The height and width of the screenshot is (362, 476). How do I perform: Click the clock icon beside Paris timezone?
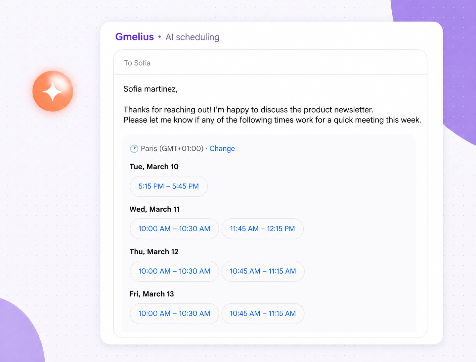[x=134, y=149]
